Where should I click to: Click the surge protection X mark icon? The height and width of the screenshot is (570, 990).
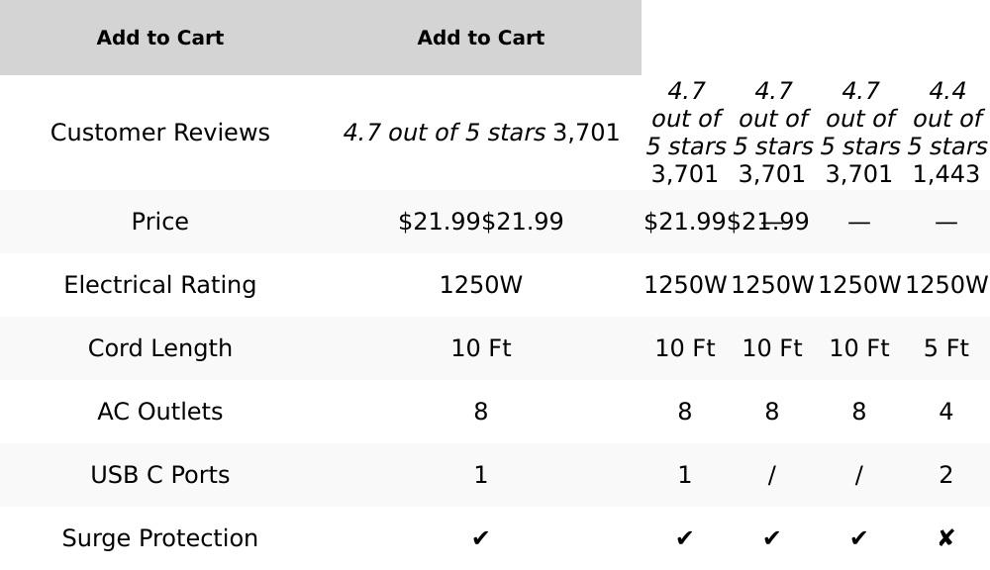[945, 538]
